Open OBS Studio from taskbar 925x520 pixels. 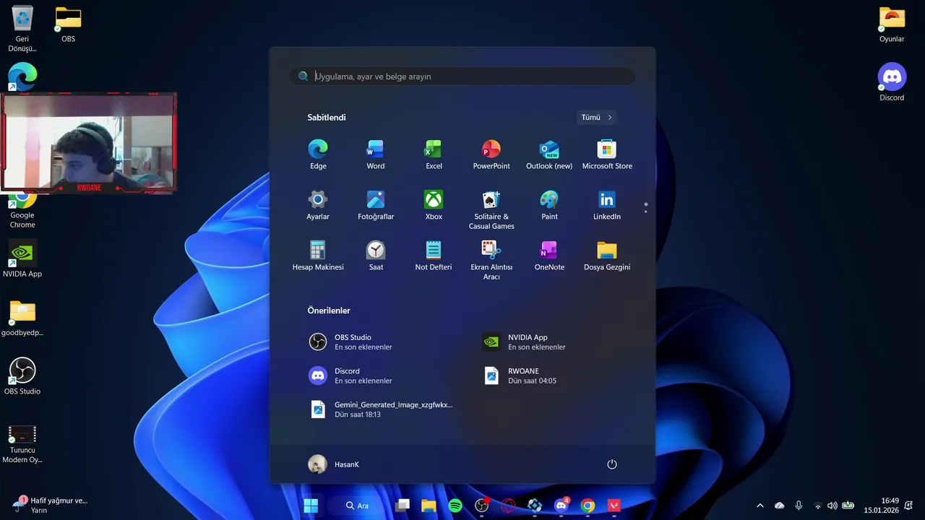(x=482, y=506)
